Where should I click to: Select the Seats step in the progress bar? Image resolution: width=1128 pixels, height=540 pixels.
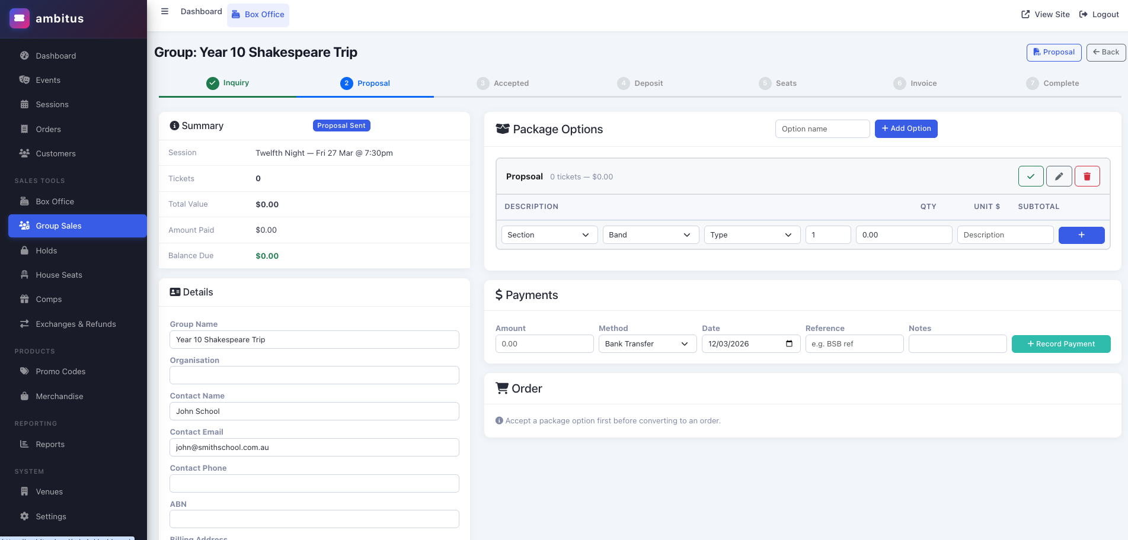click(778, 83)
